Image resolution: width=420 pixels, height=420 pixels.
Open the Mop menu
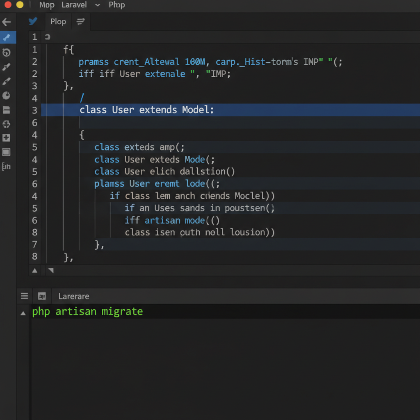pyautogui.click(x=46, y=5)
